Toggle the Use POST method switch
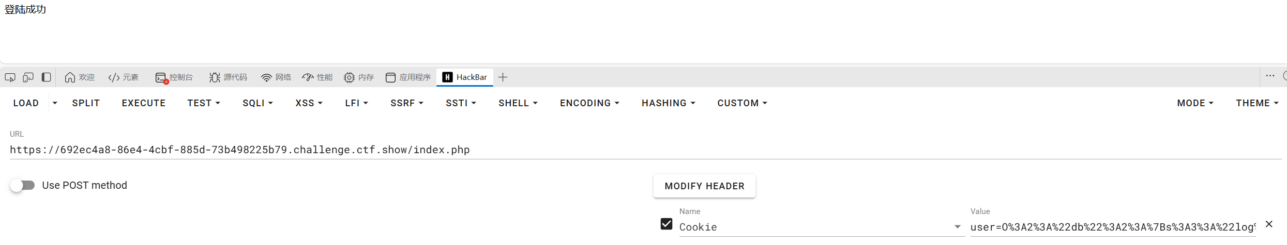This screenshot has height=245, width=1287. coord(22,185)
